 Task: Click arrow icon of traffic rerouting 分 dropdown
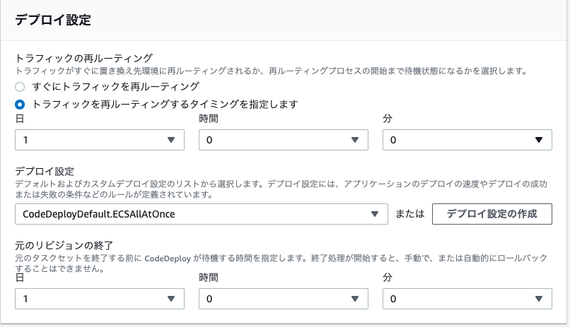539,141
